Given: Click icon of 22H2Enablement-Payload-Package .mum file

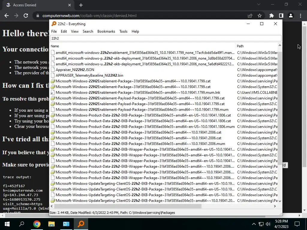Looking at the screenshot, I should coord(53,110).
